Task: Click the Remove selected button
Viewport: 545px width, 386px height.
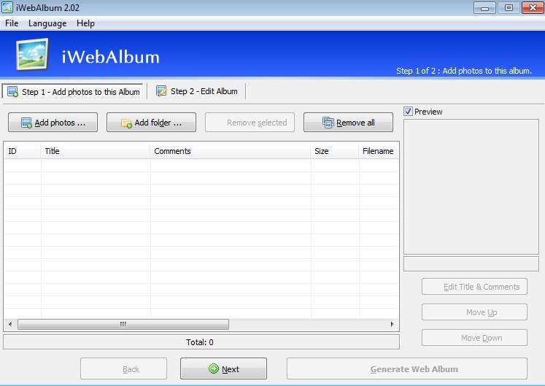Action: pyautogui.click(x=250, y=123)
